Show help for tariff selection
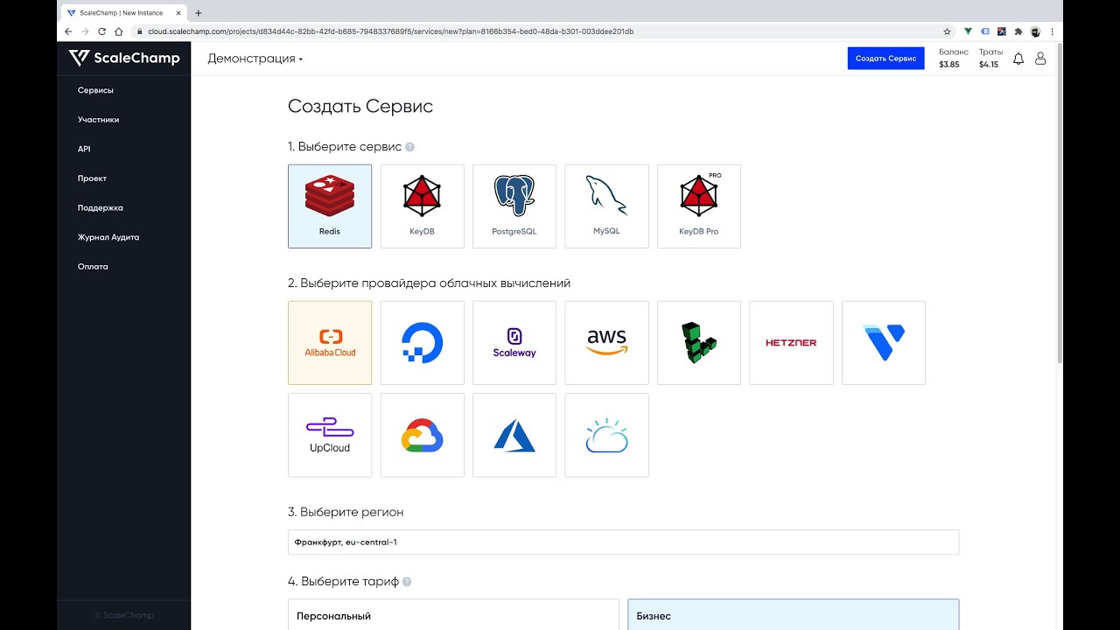Image resolution: width=1120 pixels, height=630 pixels. coord(407,581)
